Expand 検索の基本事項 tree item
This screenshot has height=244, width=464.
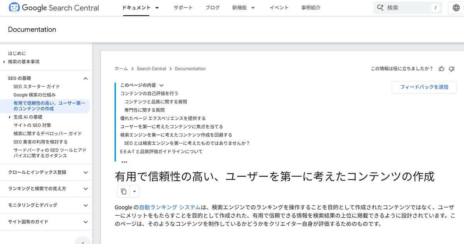click(4, 62)
